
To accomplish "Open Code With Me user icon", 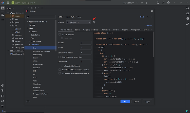I will coord(158,3).
